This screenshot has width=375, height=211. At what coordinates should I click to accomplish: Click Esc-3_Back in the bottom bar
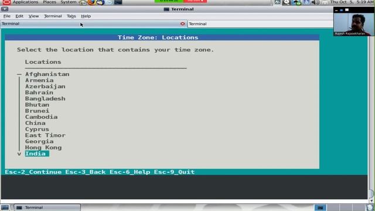(x=86, y=172)
